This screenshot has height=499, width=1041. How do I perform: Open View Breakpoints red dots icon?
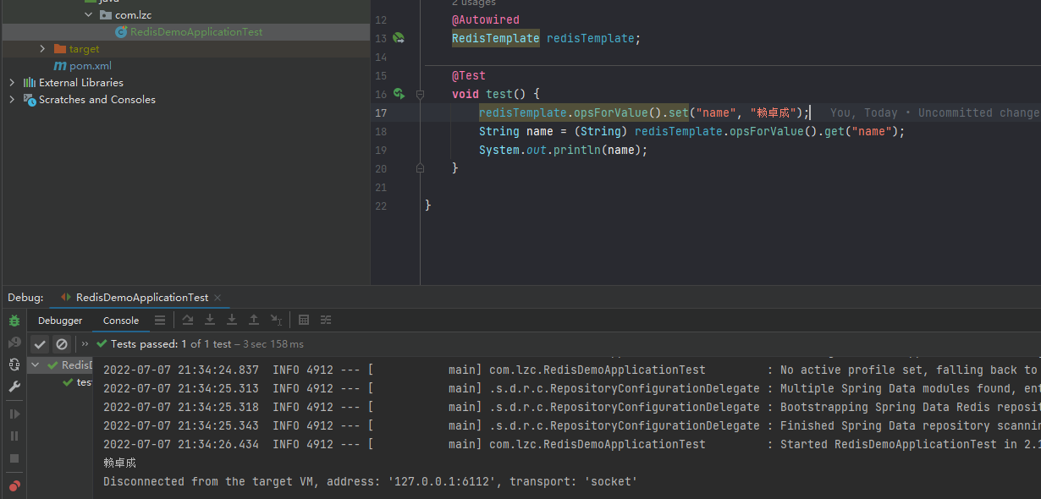14,486
